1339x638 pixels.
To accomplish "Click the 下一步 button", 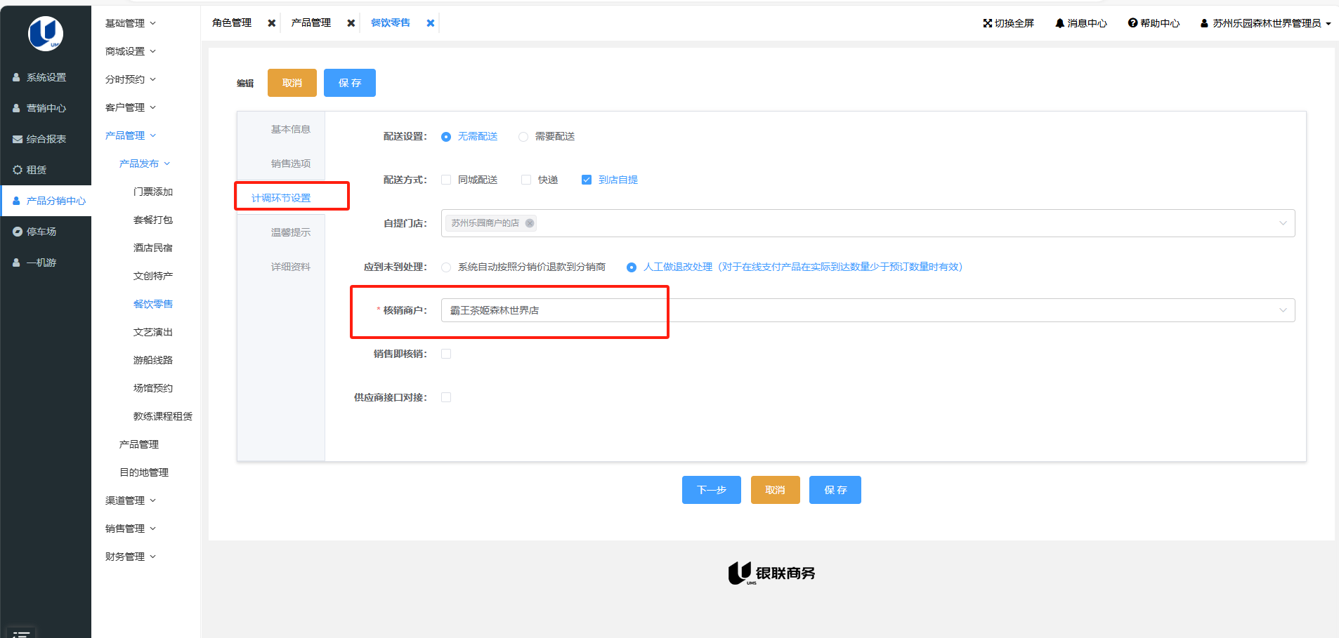I will point(712,490).
